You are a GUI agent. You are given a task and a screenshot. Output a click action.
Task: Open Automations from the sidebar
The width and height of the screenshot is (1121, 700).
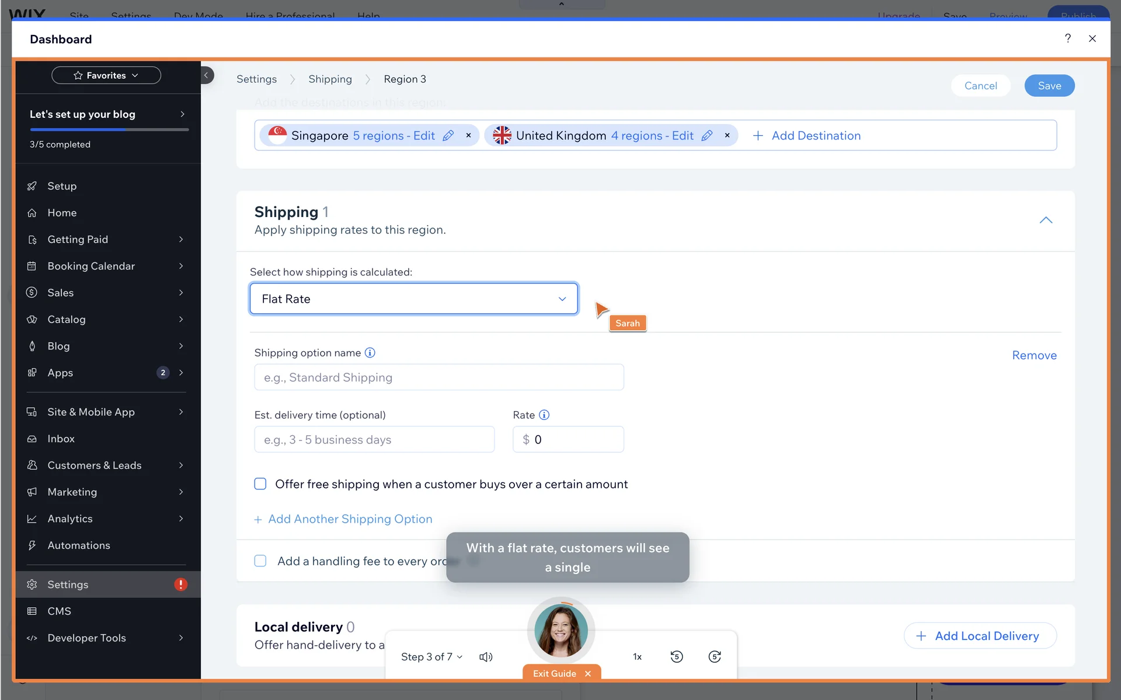click(79, 545)
